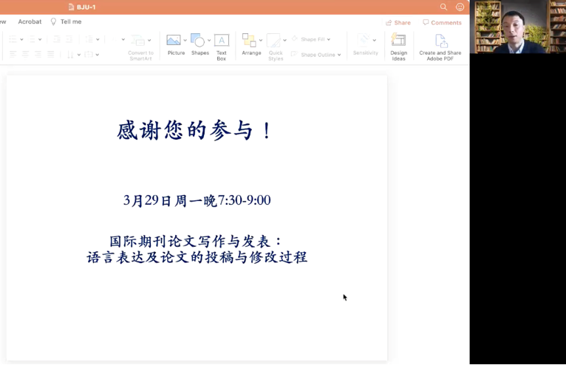Click the line spacing icon
The image size is (566, 365).
(89, 39)
